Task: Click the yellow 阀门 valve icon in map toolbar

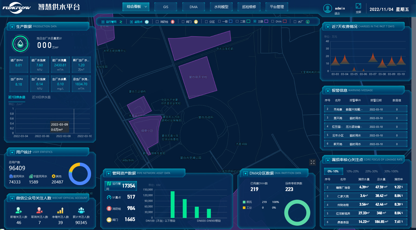Action: (196, 22)
